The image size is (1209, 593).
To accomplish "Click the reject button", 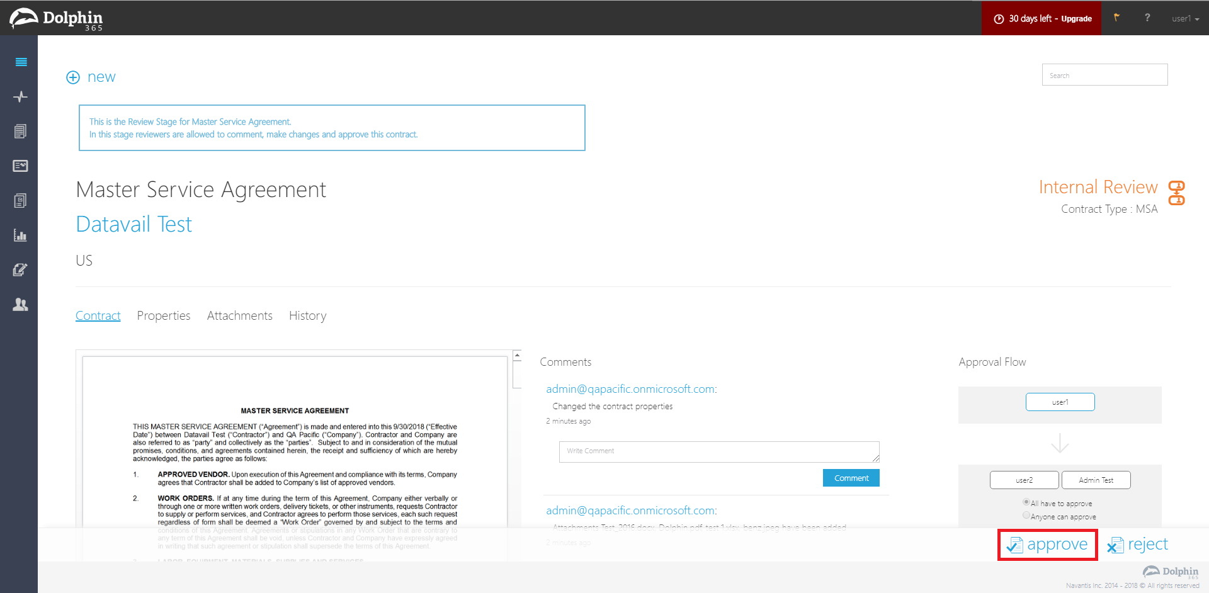I will click(1138, 545).
